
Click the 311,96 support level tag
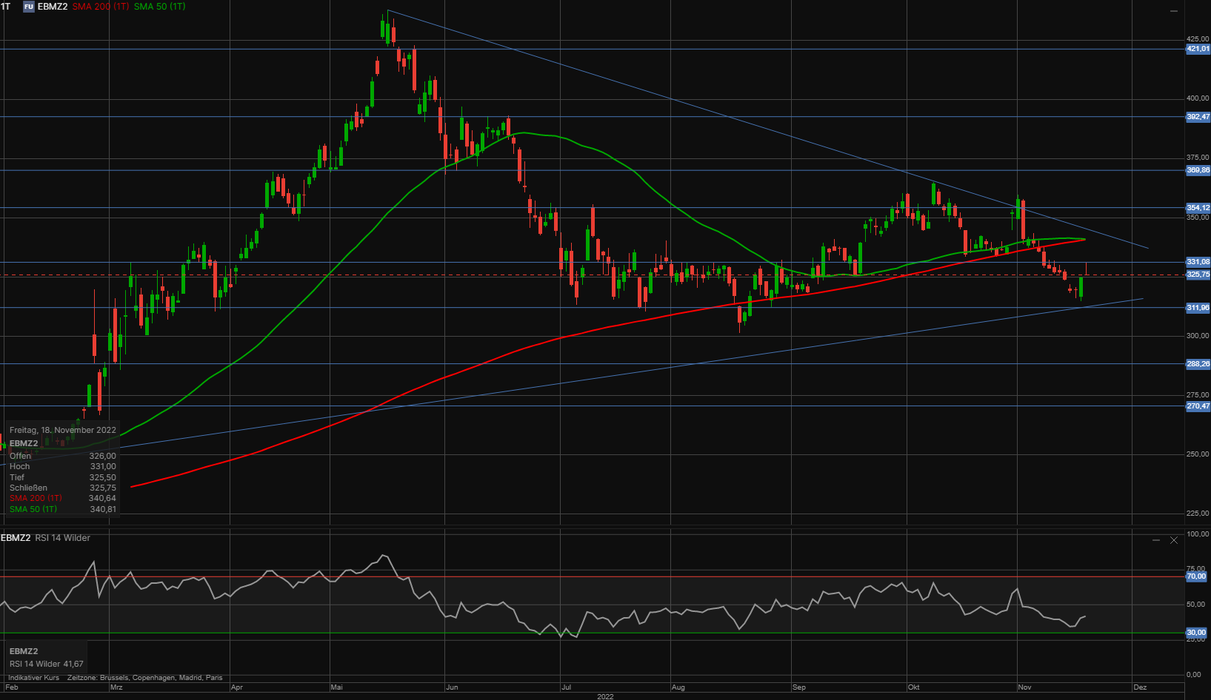pos(1198,308)
